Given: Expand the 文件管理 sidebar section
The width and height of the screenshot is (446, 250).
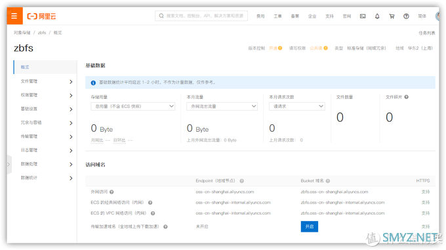Looking at the screenshot, I should tap(45, 81).
